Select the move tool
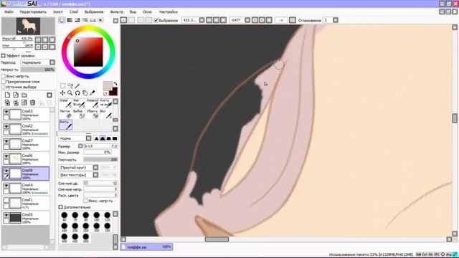 coord(62,93)
